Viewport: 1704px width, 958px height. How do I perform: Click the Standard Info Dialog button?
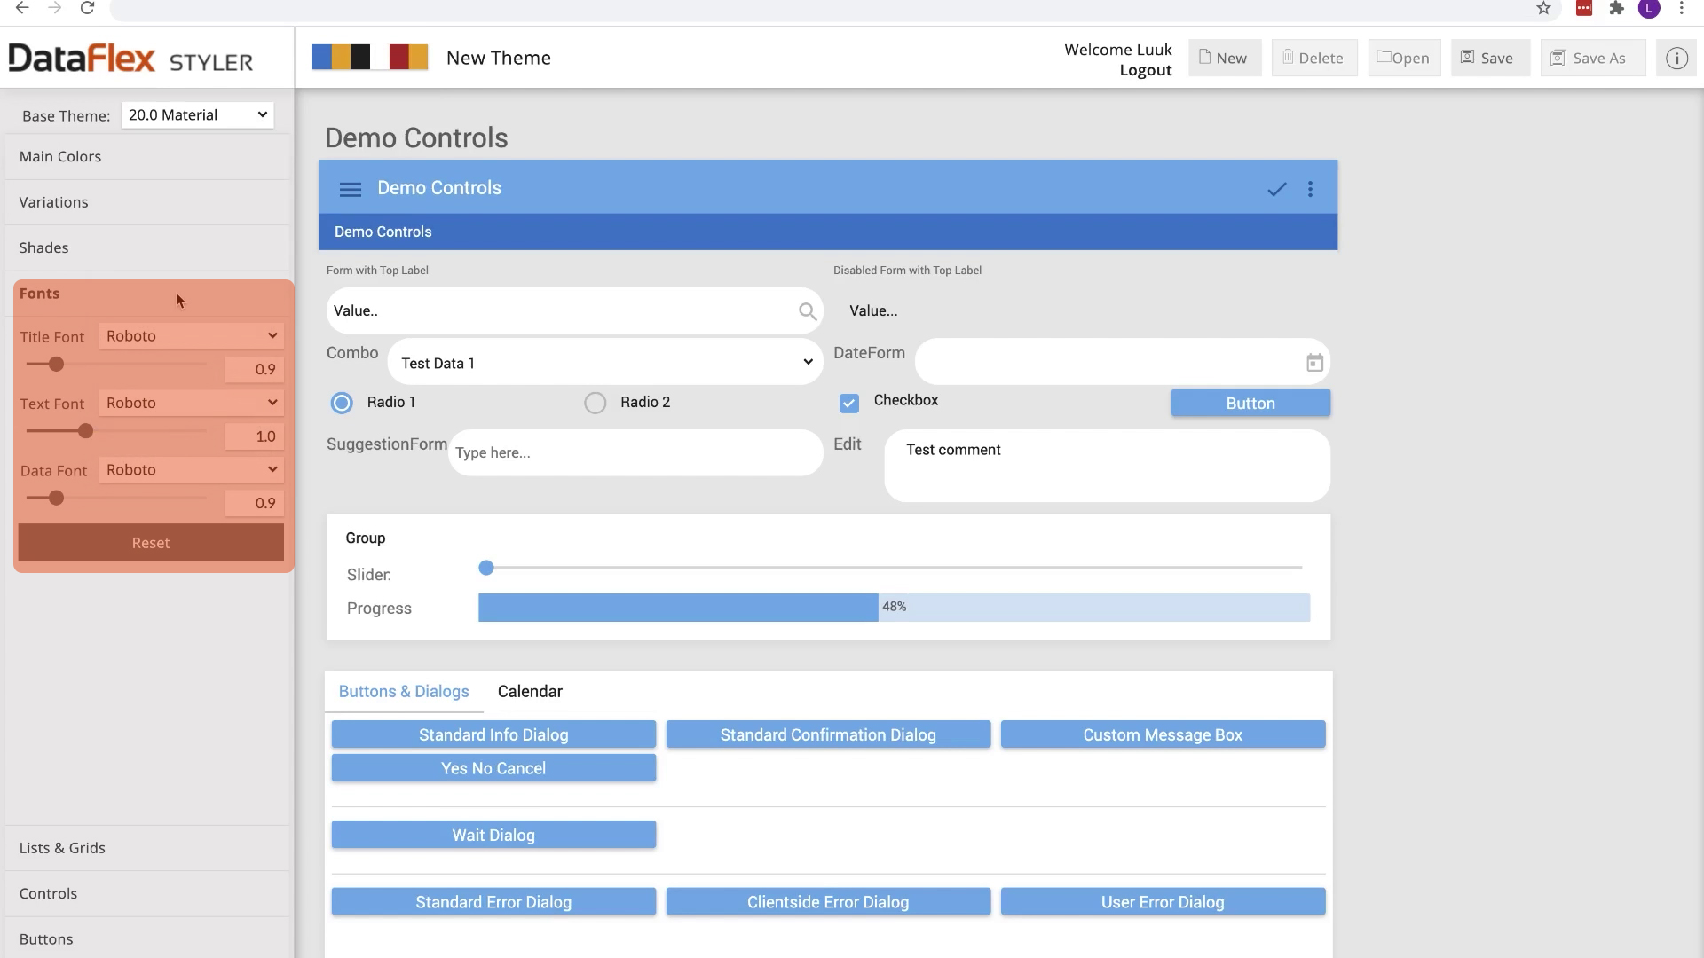(x=493, y=734)
